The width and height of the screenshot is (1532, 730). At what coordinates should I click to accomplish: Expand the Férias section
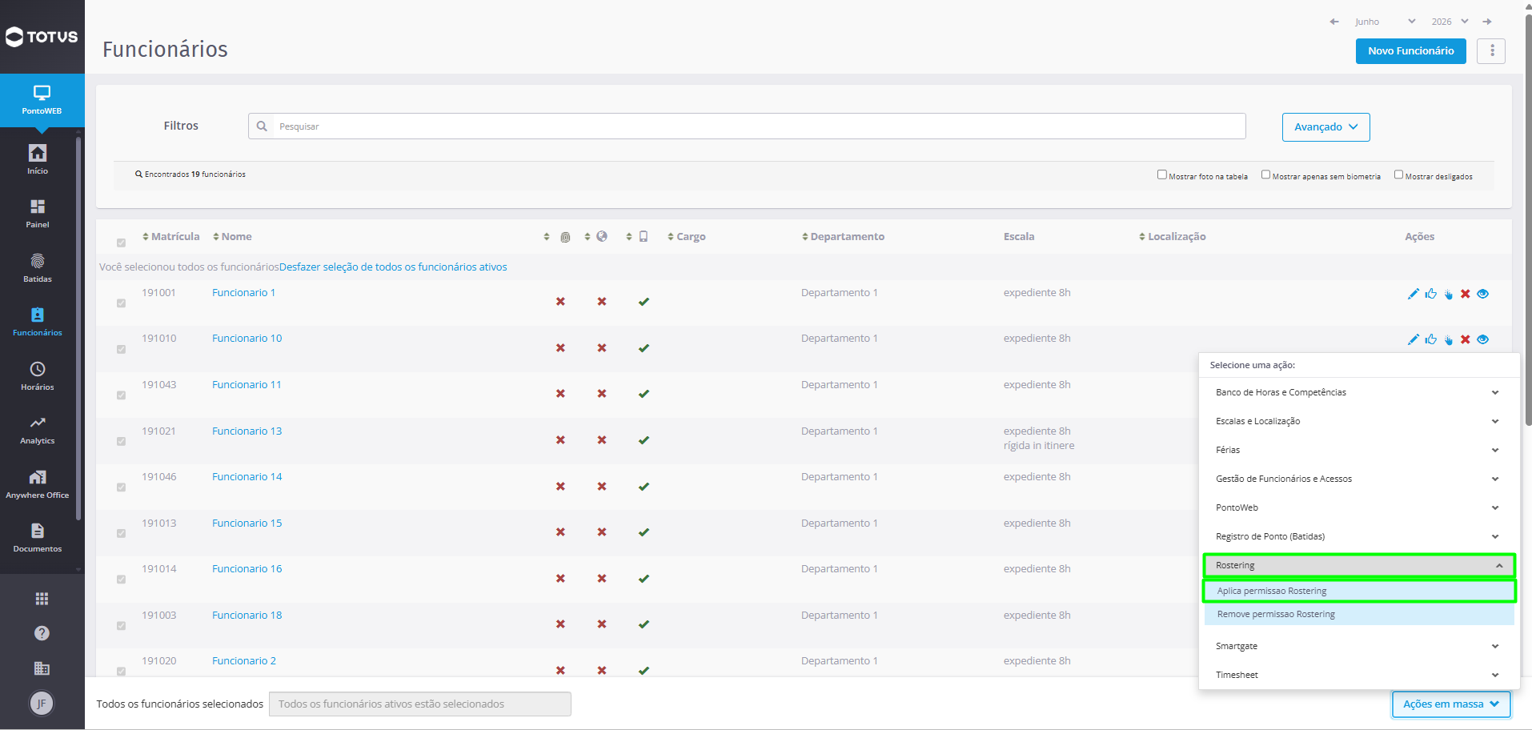pos(1358,450)
